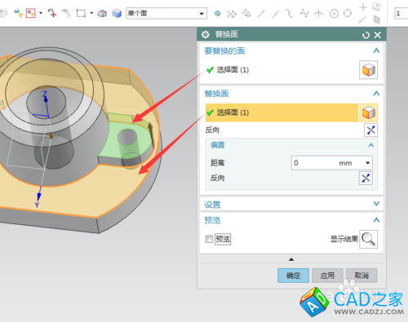Click face selector icon in highlighted 替换面 row

click(x=368, y=112)
